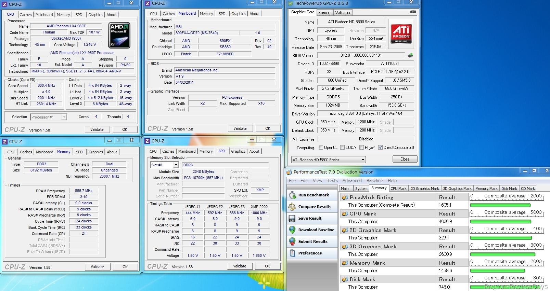Click the Preferences clipboard icon
This screenshot has height=291, width=550.
coord(292,253)
